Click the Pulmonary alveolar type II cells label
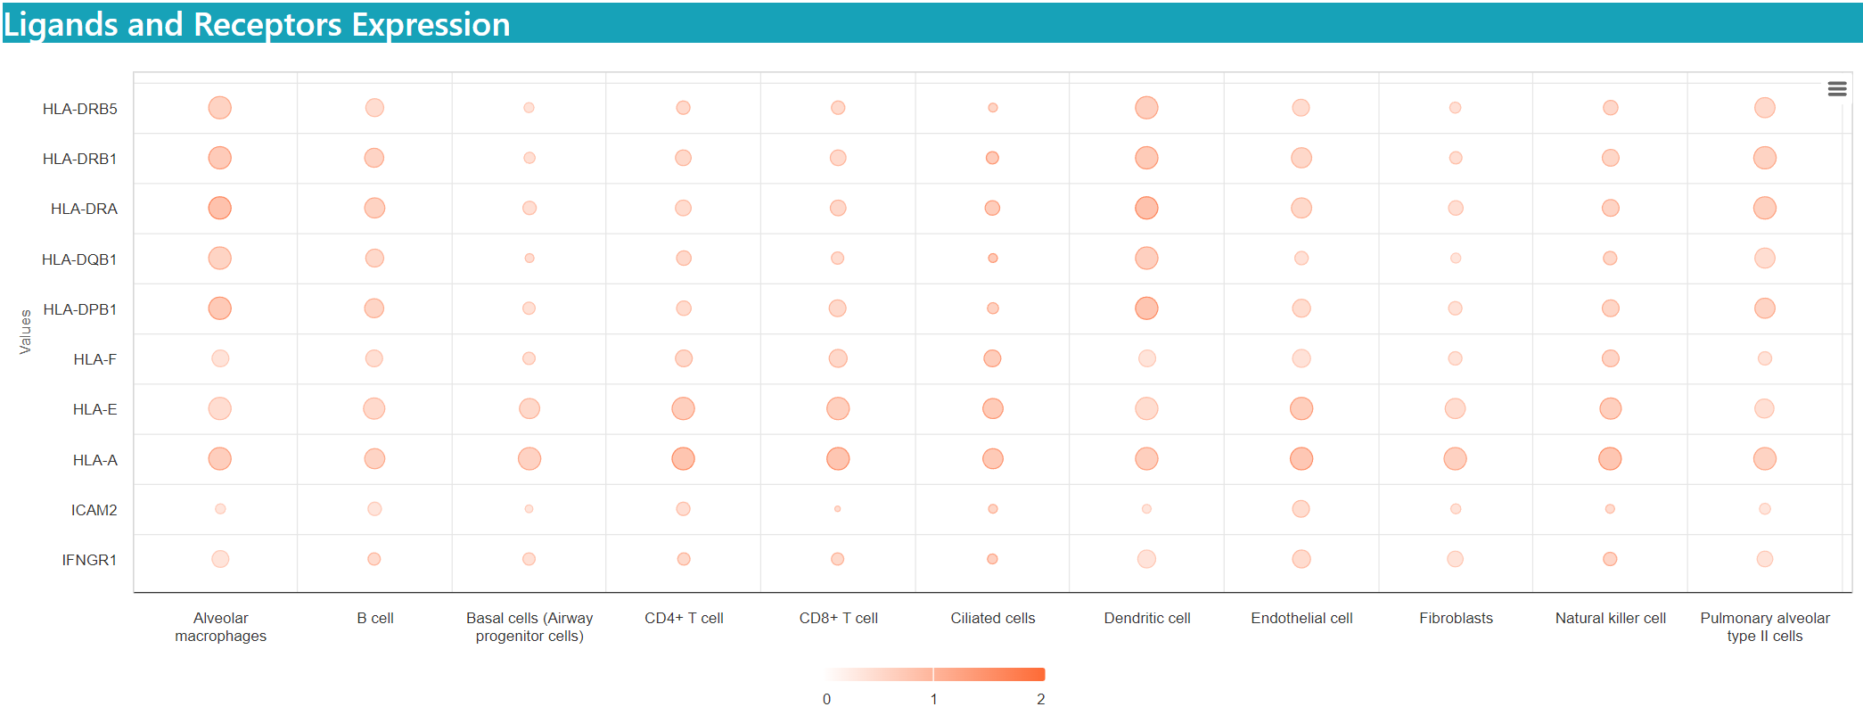 [x=1765, y=627]
